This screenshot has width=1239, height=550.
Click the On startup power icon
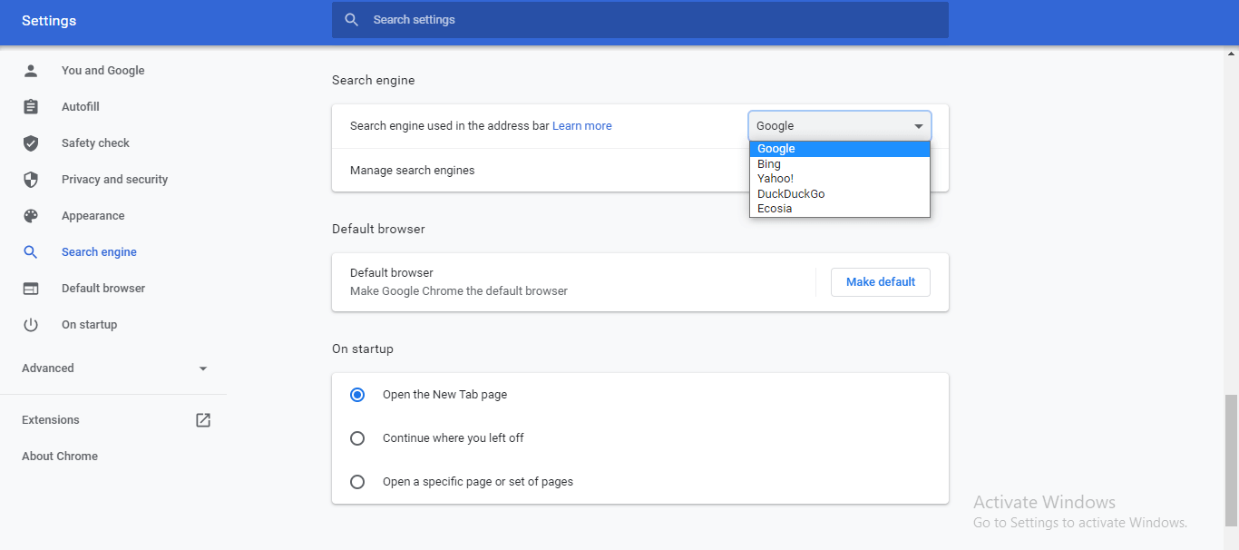[x=31, y=325]
